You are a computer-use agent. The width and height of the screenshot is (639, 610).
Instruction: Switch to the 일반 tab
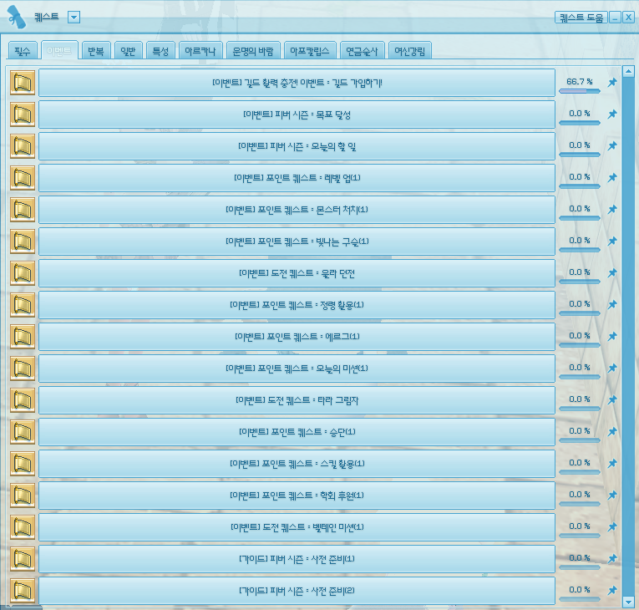(128, 51)
